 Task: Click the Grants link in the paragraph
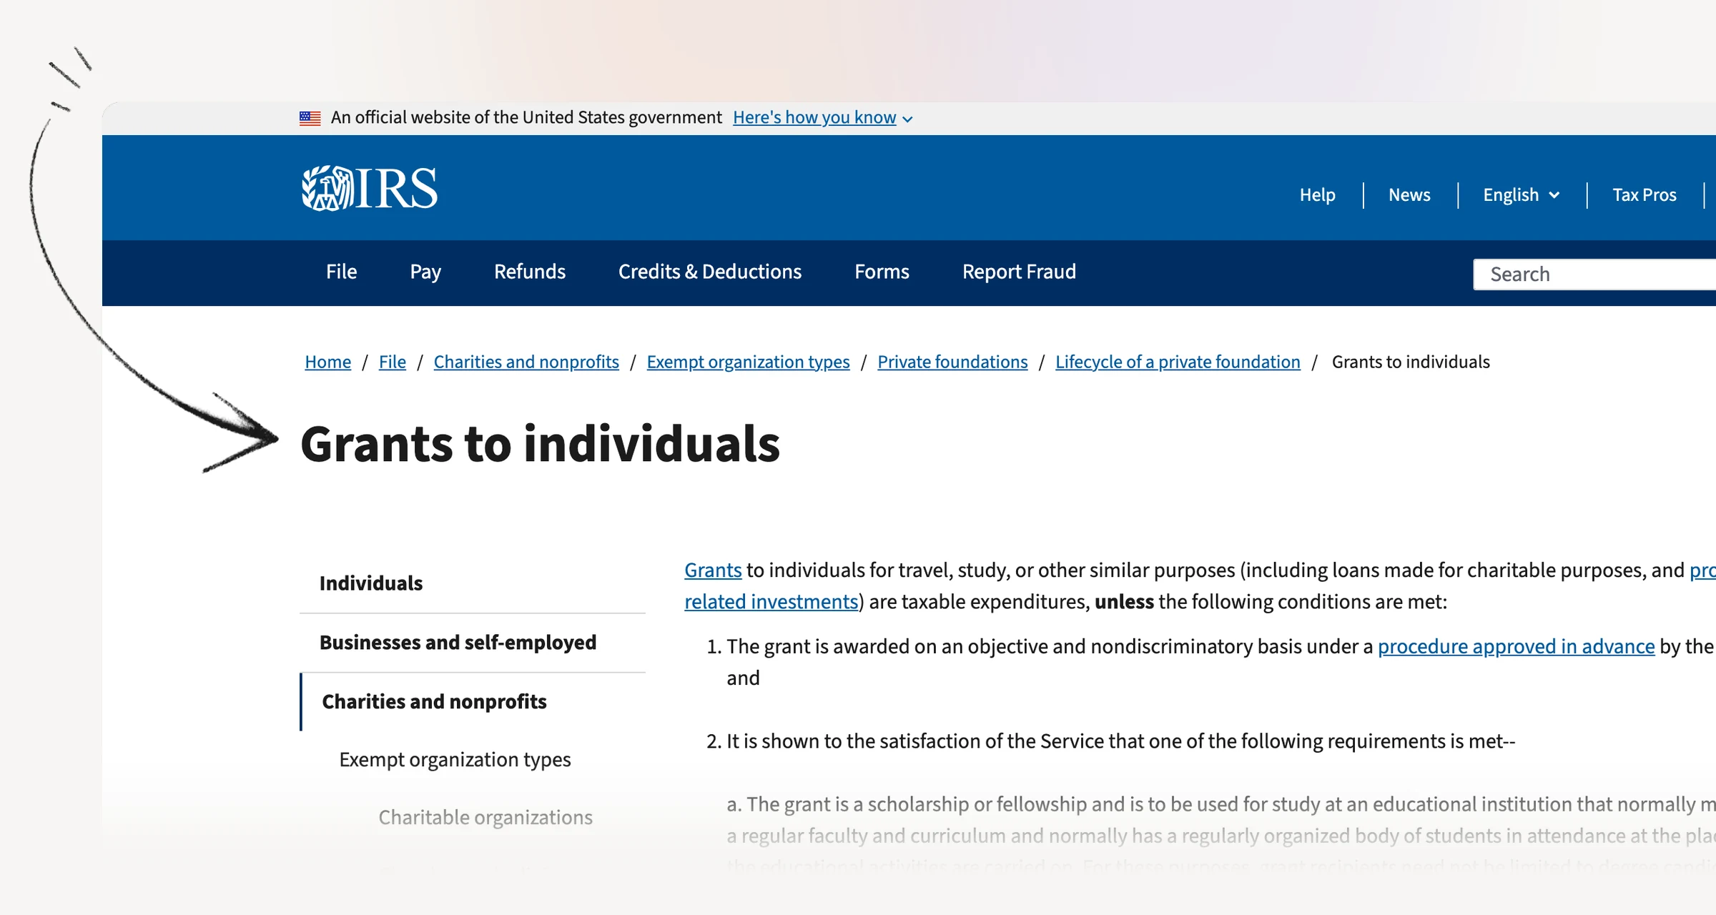(713, 570)
